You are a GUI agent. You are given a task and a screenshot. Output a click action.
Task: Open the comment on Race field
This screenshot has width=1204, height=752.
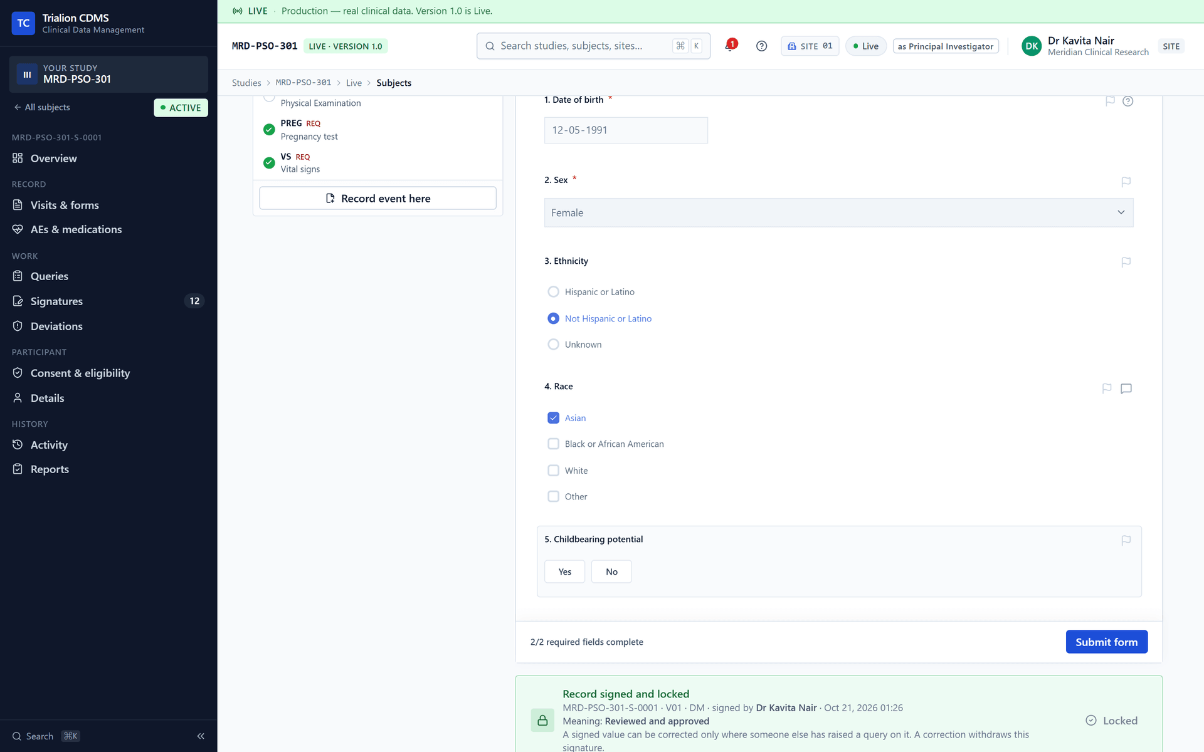[x=1126, y=389]
